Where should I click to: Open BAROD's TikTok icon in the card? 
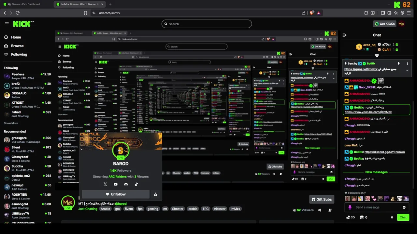click(x=136, y=184)
